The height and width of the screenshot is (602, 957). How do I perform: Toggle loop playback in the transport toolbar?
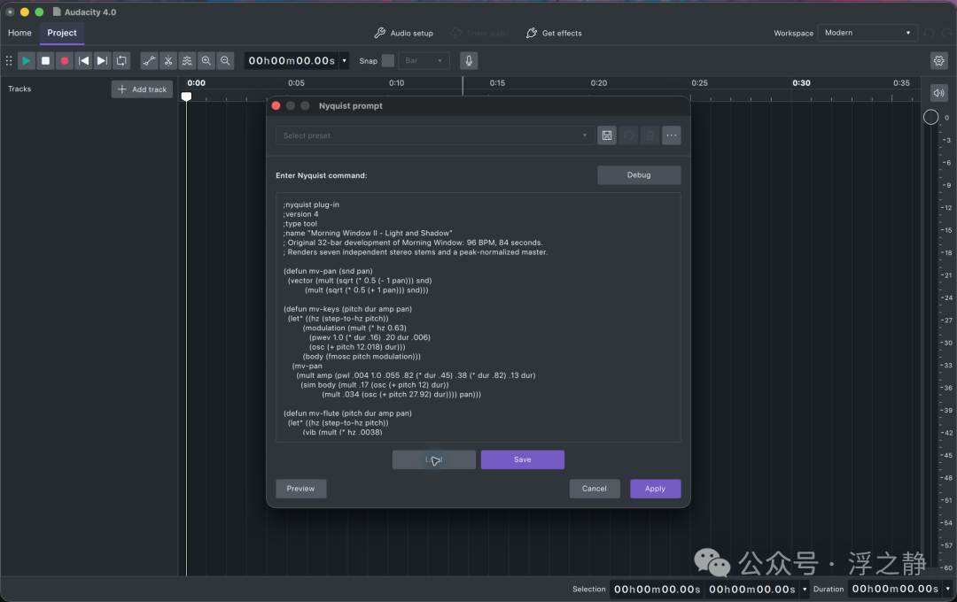pyautogui.click(x=121, y=61)
